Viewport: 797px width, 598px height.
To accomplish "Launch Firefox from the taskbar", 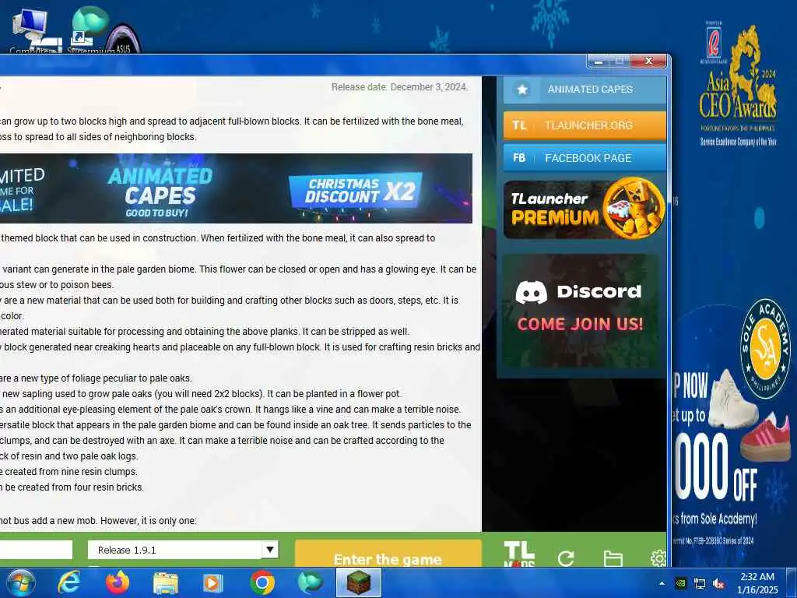I will point(117,582).
